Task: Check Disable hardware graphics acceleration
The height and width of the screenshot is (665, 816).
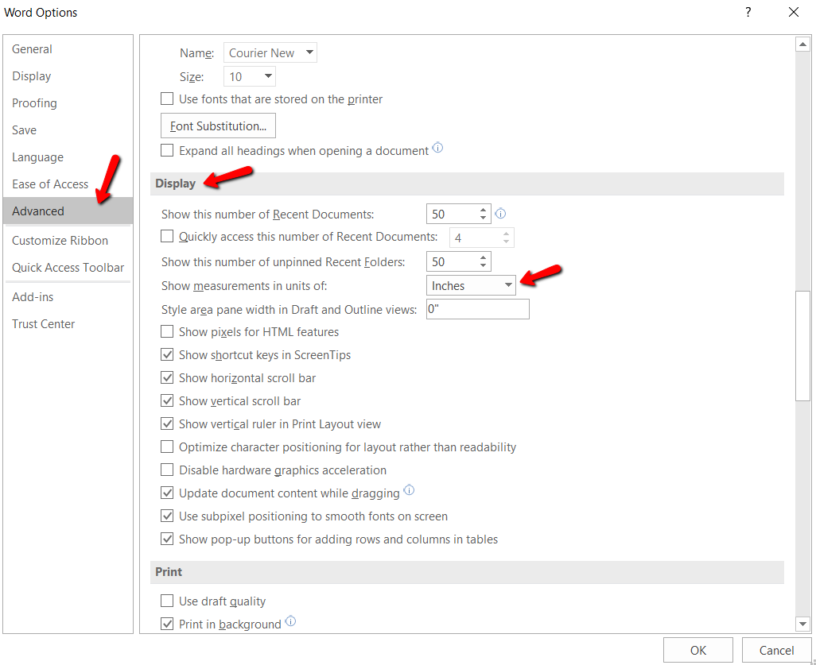Action: (167, 470)
